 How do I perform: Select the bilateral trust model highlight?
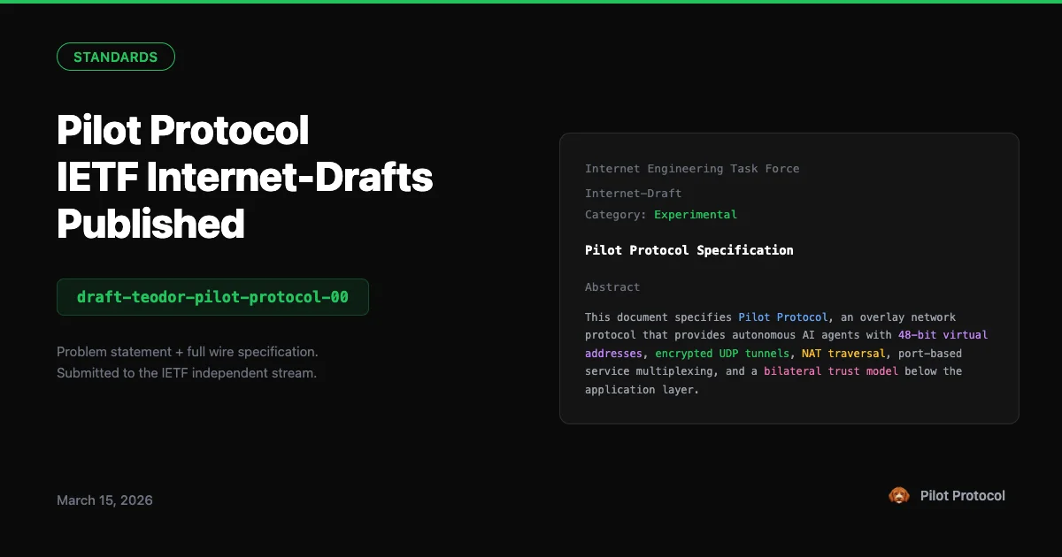pos(835,370)
